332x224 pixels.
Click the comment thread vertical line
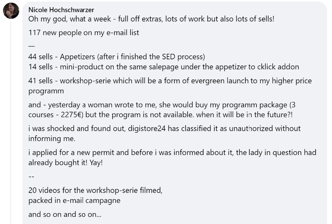pos(11,120)
